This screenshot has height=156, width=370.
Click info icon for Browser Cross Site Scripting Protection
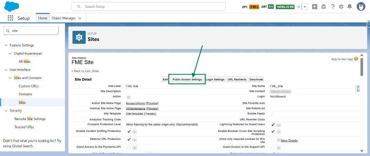coord(279,132)
